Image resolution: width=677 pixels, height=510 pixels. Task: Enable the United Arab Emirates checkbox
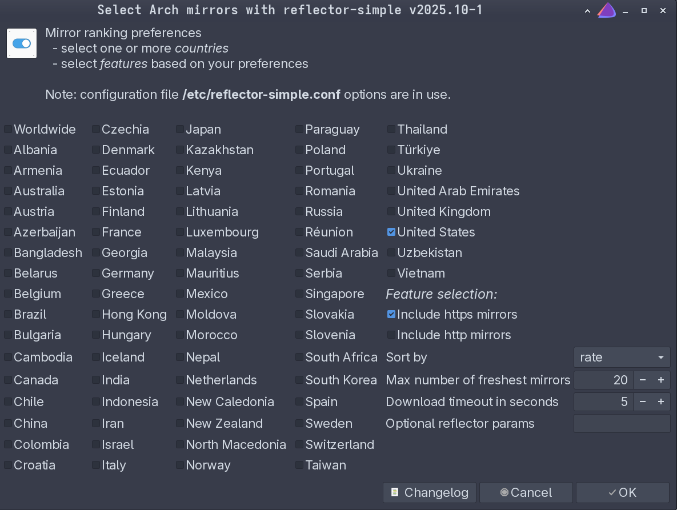pos(391,191)
